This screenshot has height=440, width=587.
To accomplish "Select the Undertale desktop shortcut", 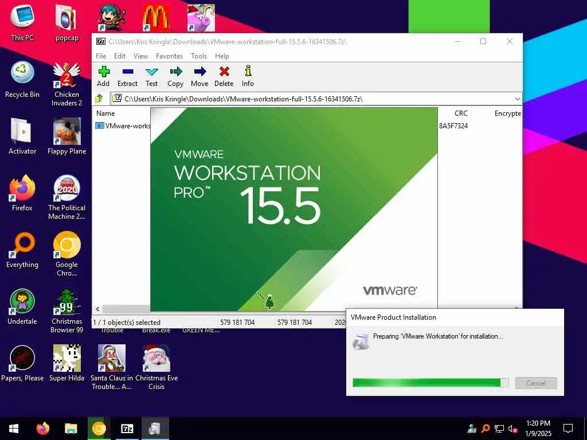I will [x=22, y=307].
